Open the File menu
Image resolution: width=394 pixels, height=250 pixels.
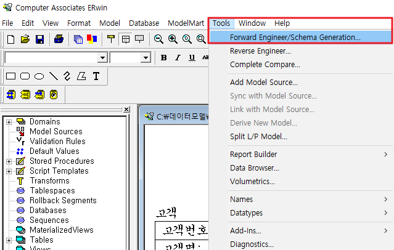(x=7, y=23)
